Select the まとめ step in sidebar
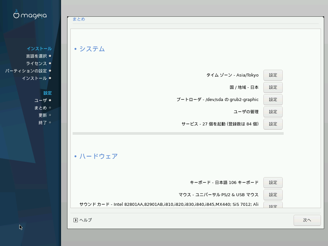This screenshot has width=328, height=246. (40, 108)
